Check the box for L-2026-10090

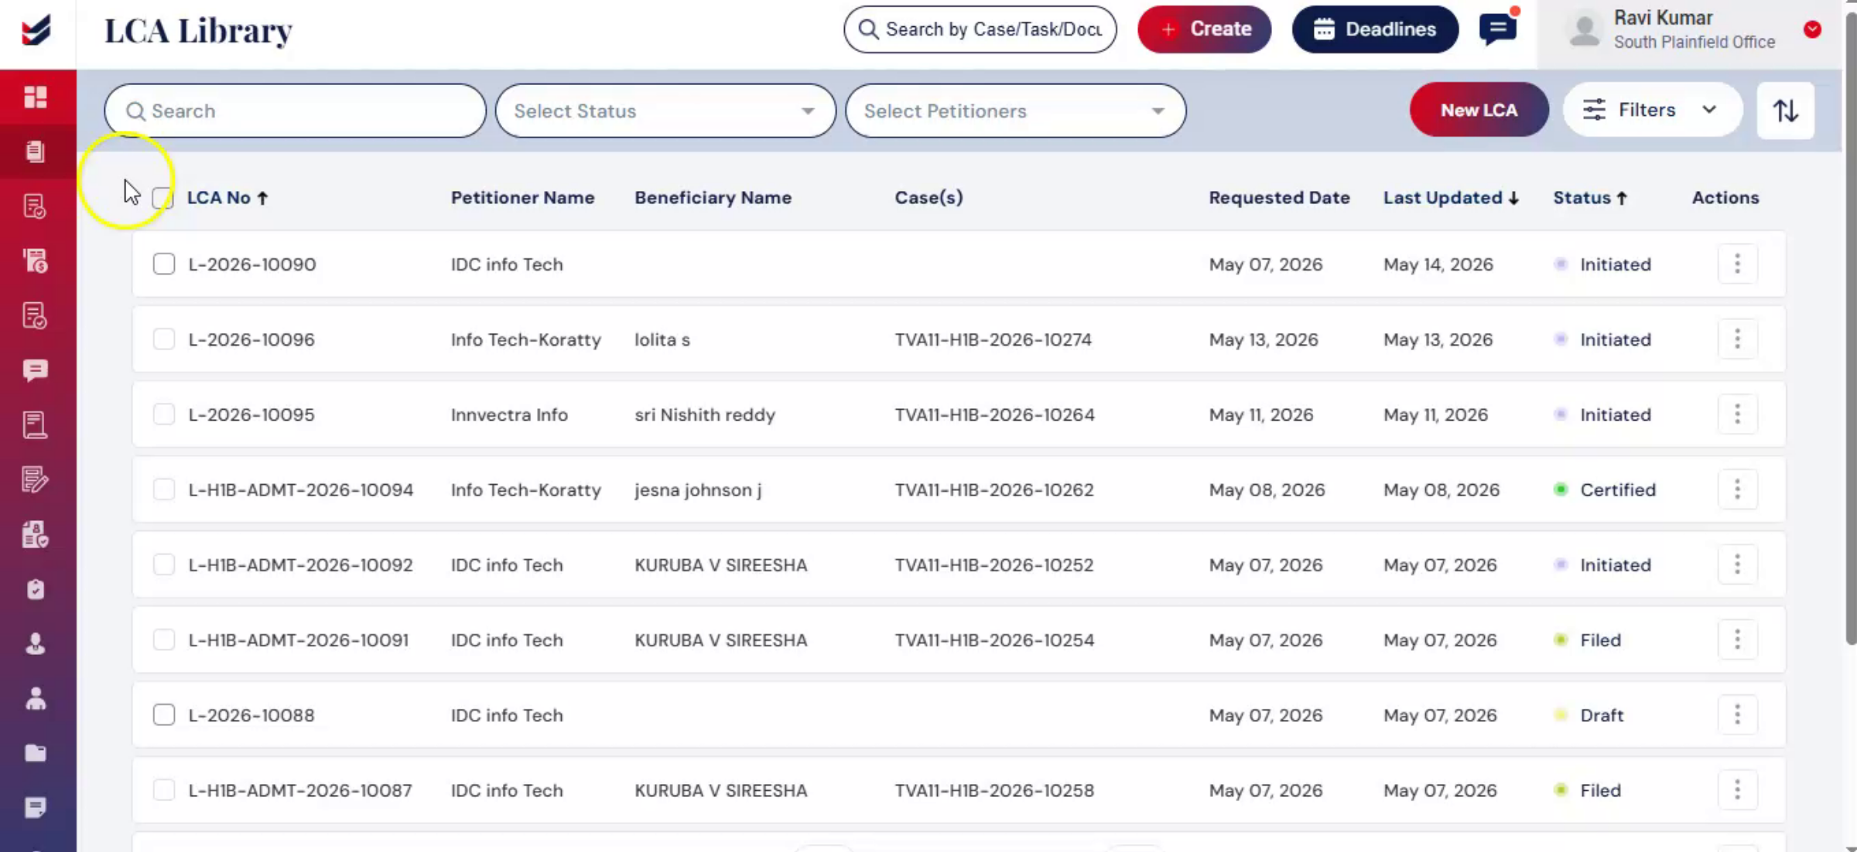[164, 264]
